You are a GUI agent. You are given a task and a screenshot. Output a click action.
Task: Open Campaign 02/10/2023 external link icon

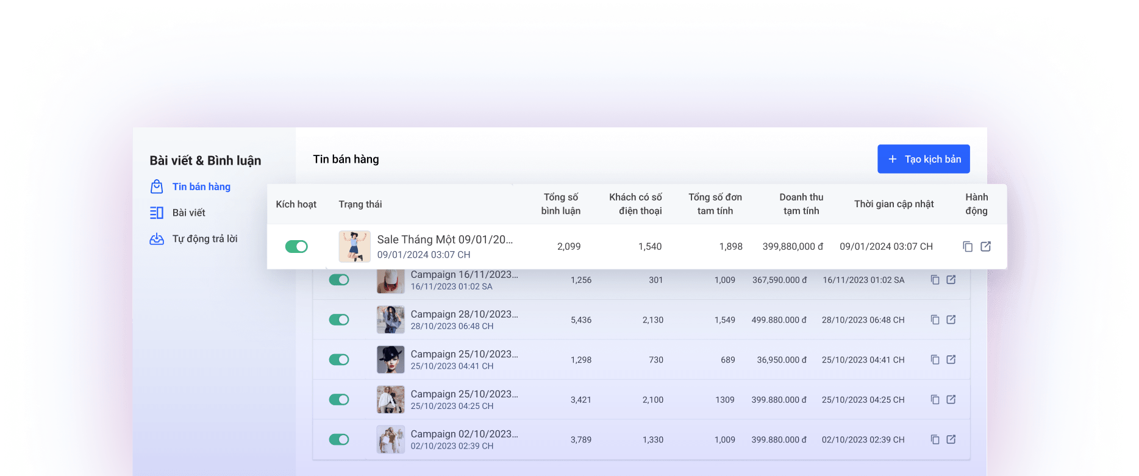click(951, 439)
